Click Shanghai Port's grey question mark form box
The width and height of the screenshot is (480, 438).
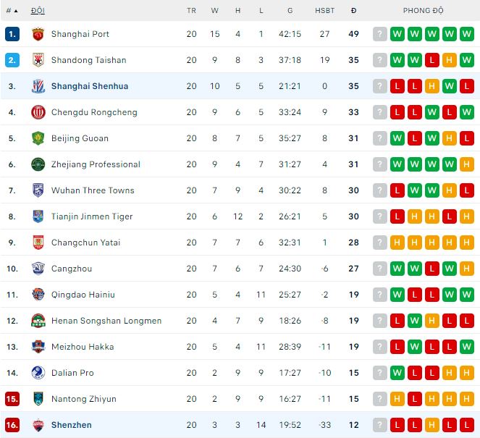click(380, 34)
